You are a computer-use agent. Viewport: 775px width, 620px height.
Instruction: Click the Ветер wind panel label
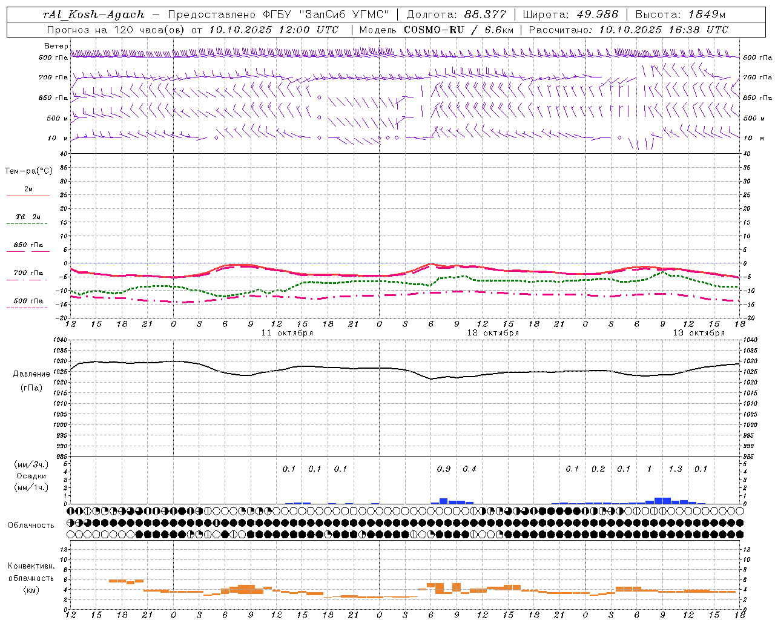click(56, 46)
